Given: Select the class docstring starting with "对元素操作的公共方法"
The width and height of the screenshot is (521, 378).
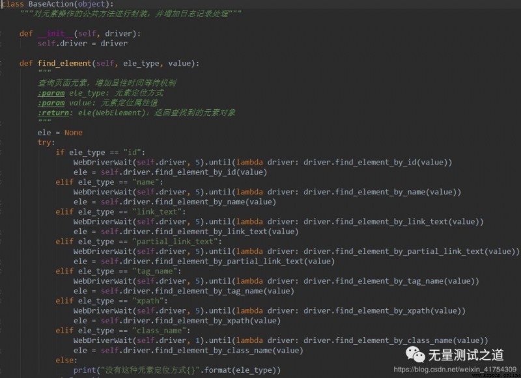Looking at the screenshot, I should (131, 14).
